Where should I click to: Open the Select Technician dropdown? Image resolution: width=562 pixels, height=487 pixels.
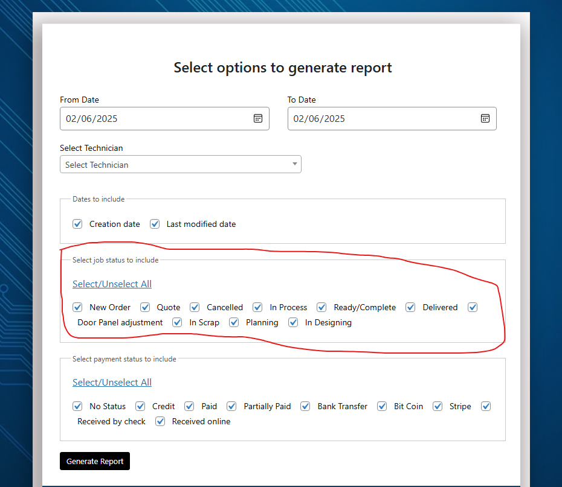(x=180, y=164)
